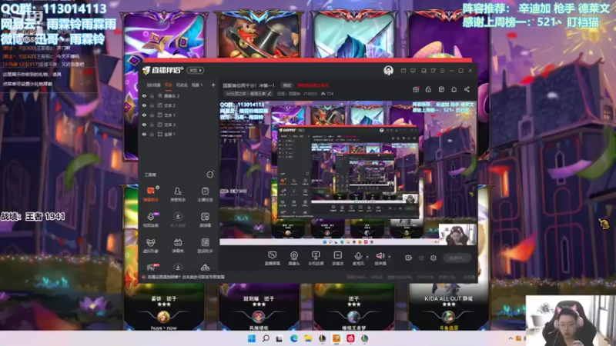Screen dimensions: 616x346
Task: Toggle lock on 全屏 1 source
Action: tap(152, 134)
